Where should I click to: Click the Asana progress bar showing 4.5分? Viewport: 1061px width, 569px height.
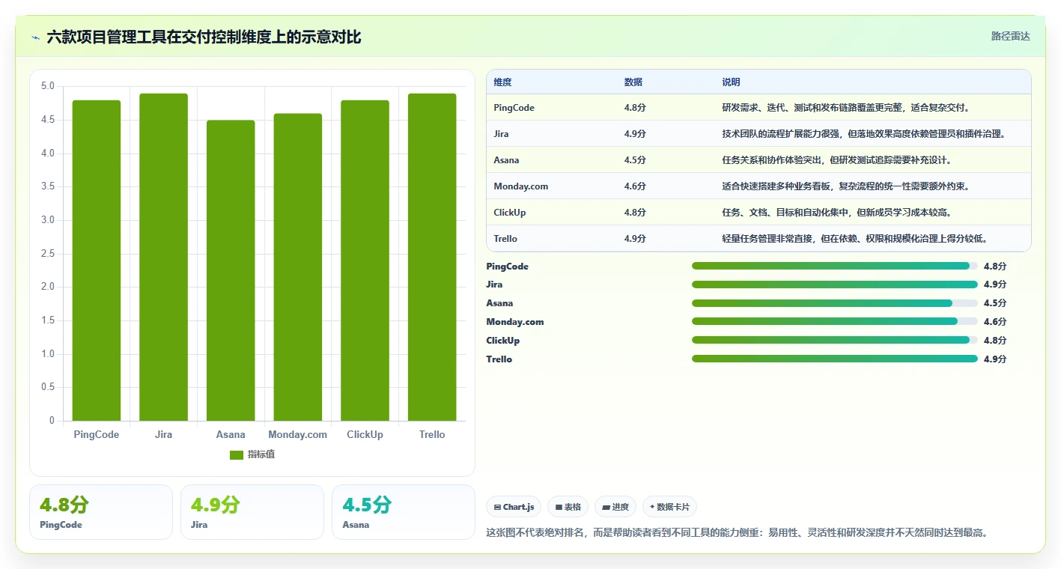pyautogui.click(x=835, y=303)
